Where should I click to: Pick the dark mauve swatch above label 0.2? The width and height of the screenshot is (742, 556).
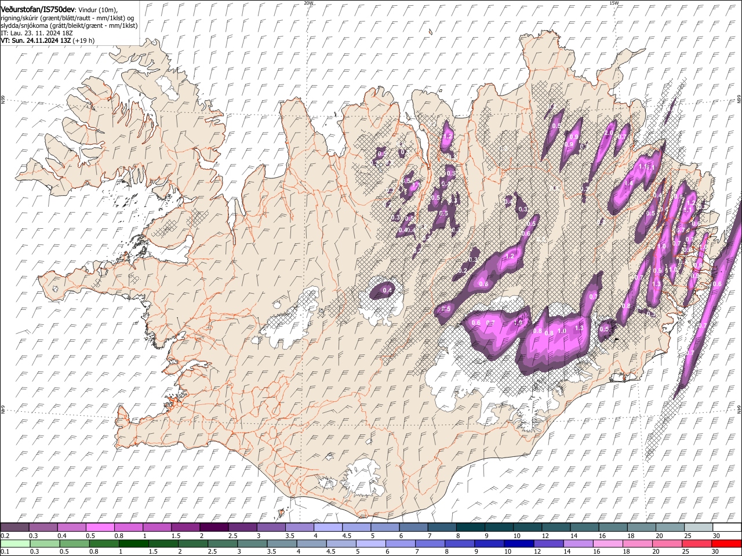click(x=14, y=528)
